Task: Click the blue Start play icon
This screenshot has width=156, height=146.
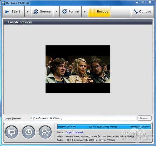Action: tap(7, 12)
